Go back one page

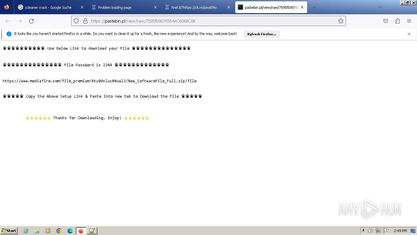click(x=8, y=21)
